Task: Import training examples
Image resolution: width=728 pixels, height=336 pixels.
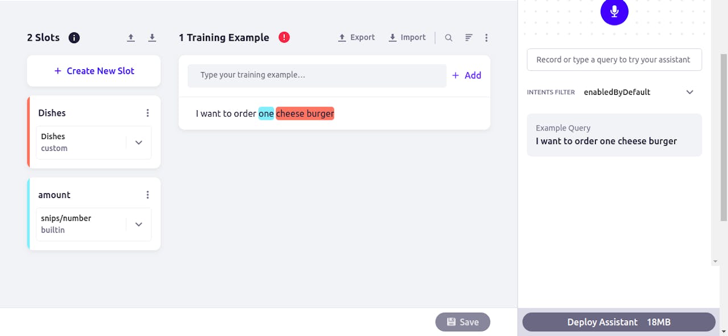Action: coord(407,37)
